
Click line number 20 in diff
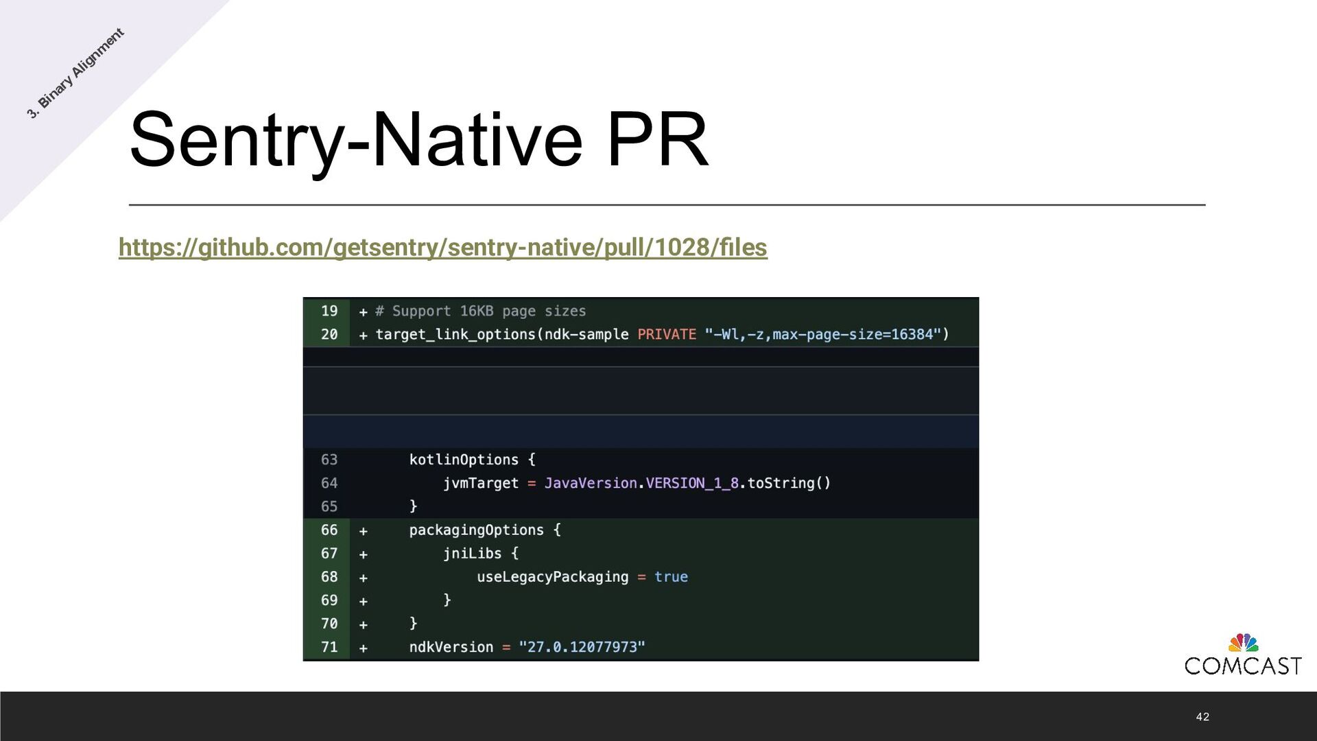click(x=329, y=334)
